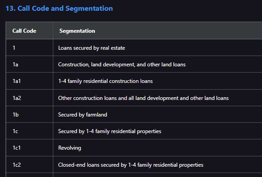262x177 pixels.
Task: Select the 'Revolving' segmentation cell
Action: point(158,148)
